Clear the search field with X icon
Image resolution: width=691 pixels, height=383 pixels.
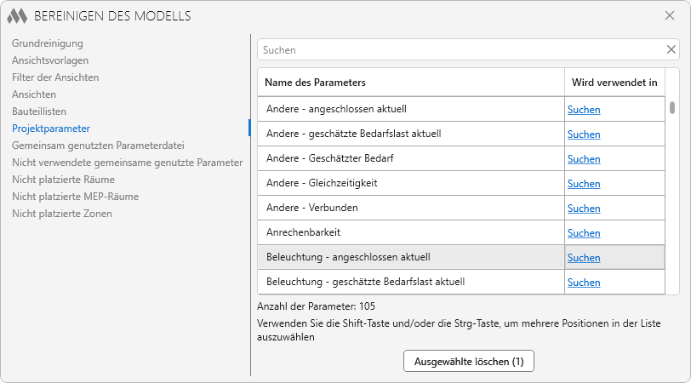point(671,49)
